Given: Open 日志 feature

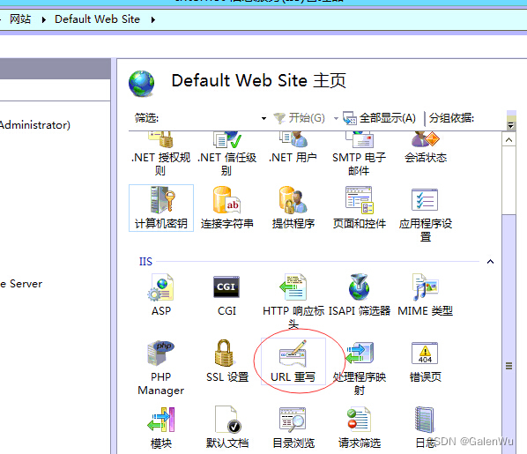Looking at the screenshot, I should 425,428.
